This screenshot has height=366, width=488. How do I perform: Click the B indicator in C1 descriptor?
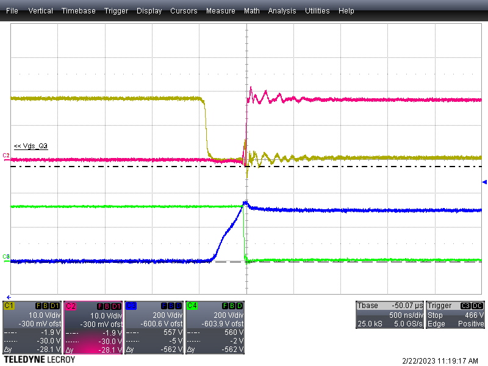click(45, 306)
